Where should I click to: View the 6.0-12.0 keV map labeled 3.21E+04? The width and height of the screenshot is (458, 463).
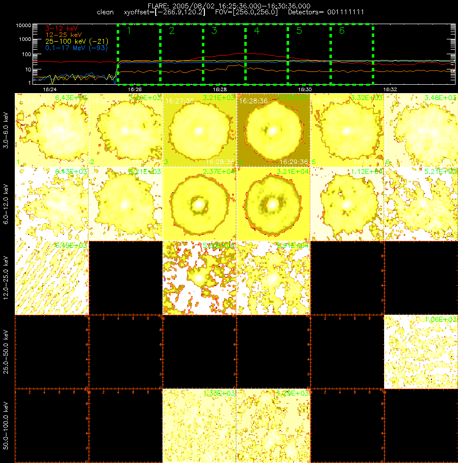[273, 204]
